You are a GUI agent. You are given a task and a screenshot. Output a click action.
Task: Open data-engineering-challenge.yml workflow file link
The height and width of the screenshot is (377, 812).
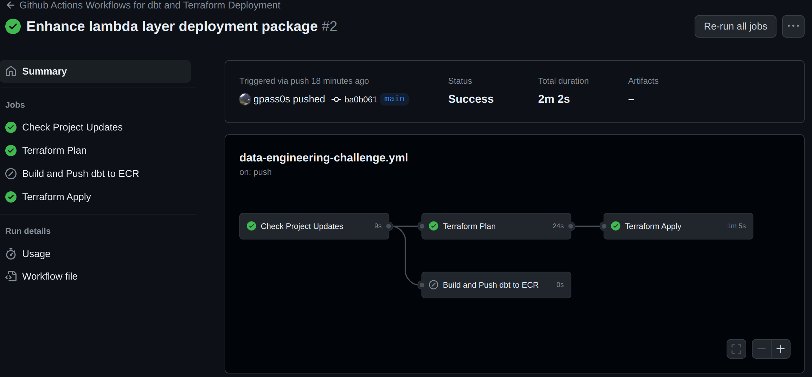tap(324, 158)
